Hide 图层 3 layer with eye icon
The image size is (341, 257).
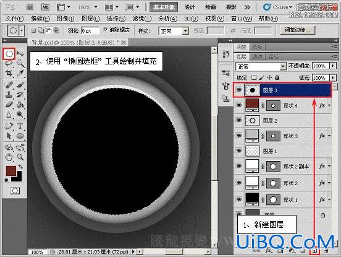point(239,90)
